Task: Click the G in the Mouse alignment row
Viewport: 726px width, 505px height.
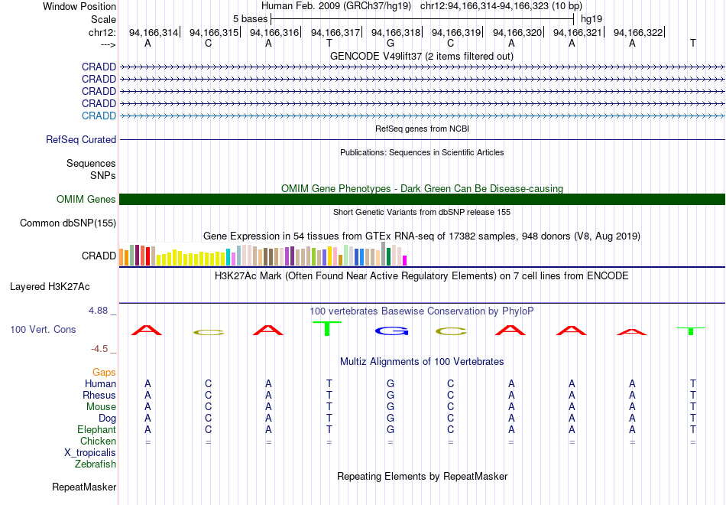Action: tap(391, 407)
